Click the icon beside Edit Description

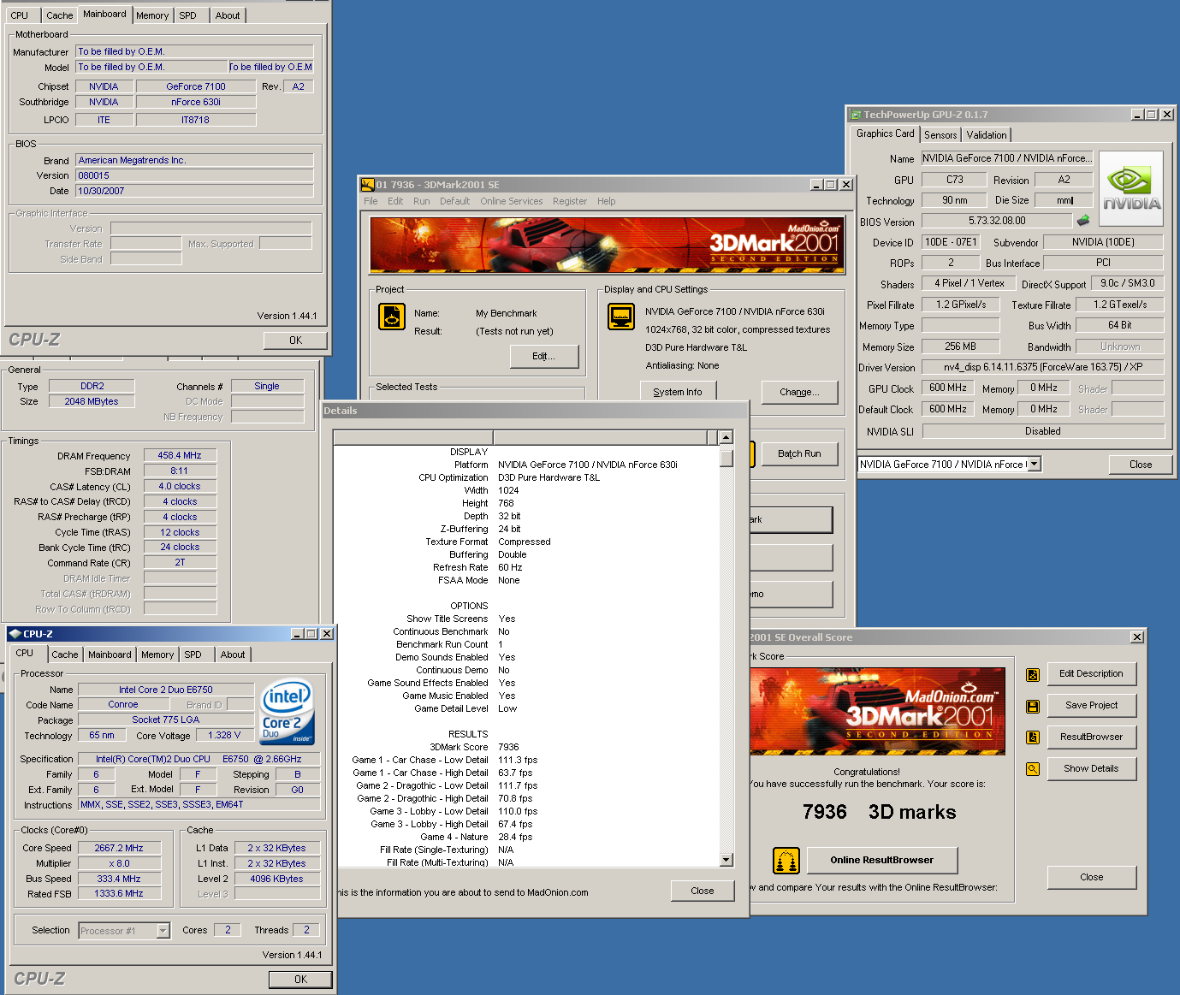1033,675
